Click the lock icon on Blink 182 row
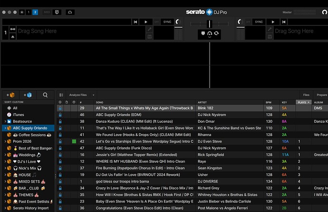Viewport: 328px width, 212px height. (60, 108)
